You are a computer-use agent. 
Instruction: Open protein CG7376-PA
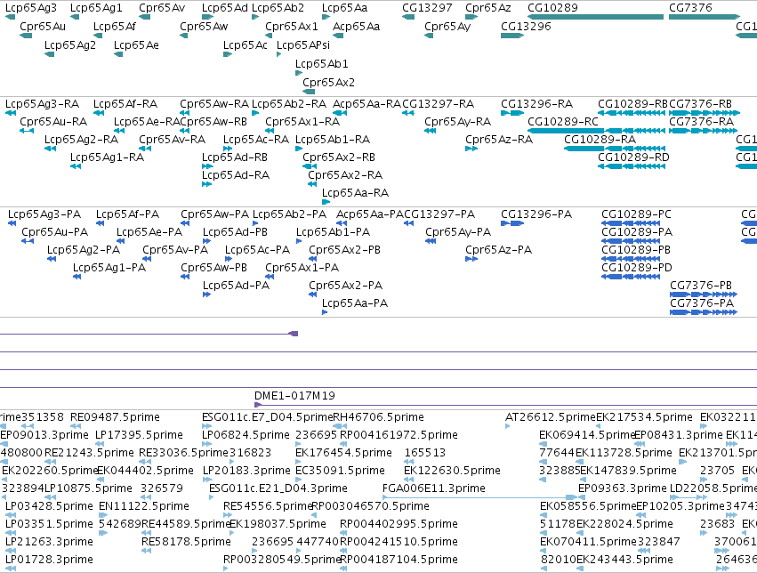point(702,303)
